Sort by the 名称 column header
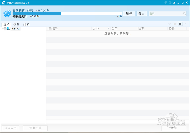Image resolution: width=190 pixels, height=133 pixels. click(x=69, y=29)
